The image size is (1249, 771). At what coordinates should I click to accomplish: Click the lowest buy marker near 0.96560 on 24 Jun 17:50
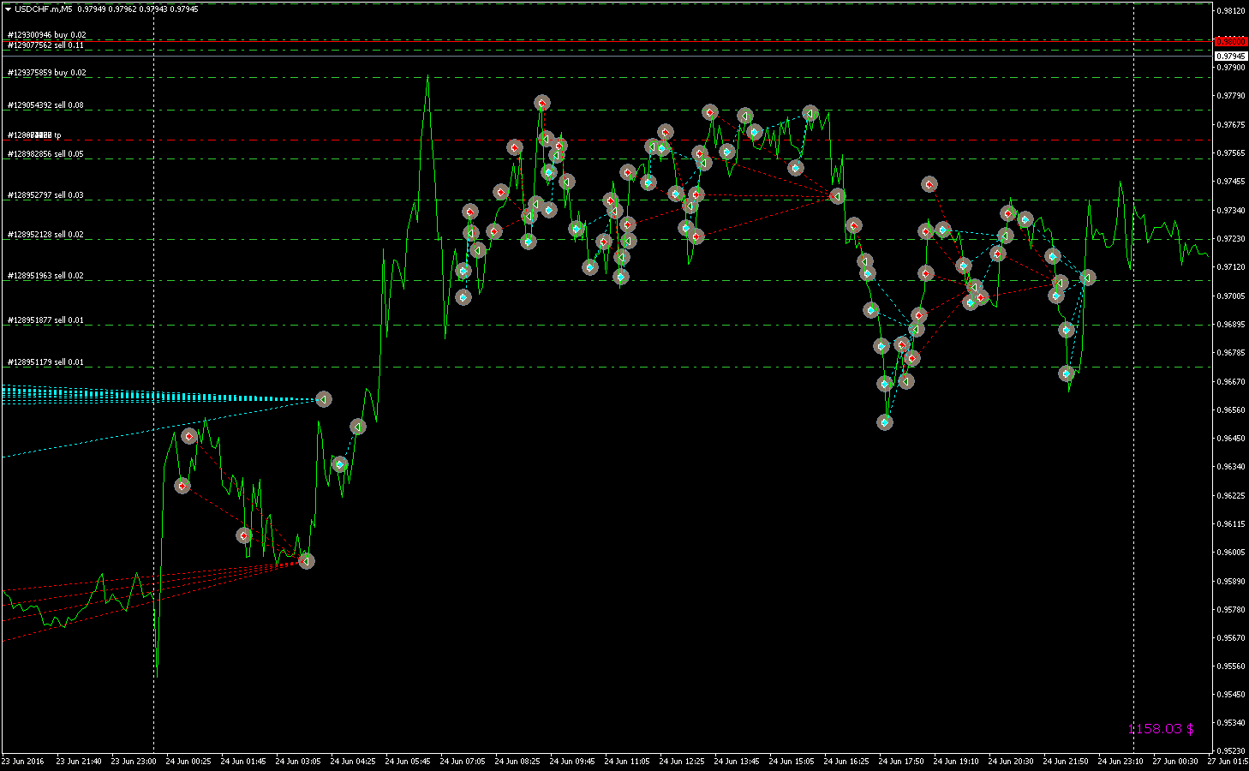tap(885, 421)
